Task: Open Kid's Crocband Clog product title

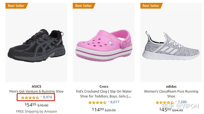Action: pos(104,94)
